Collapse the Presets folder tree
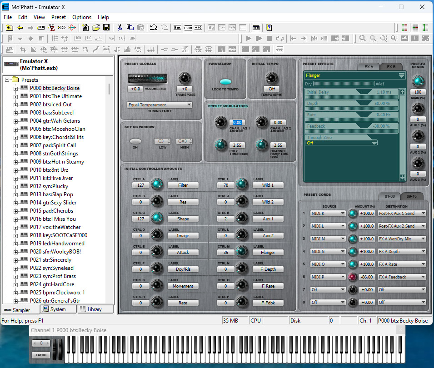 click(x=7, y=80)
